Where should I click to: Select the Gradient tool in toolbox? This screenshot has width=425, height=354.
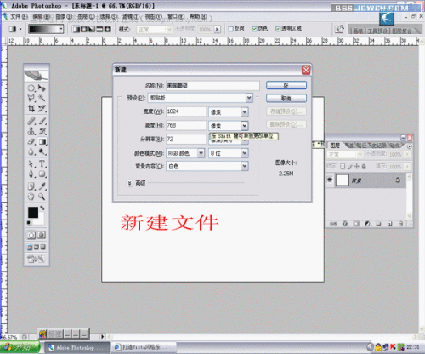pos(42,141)
